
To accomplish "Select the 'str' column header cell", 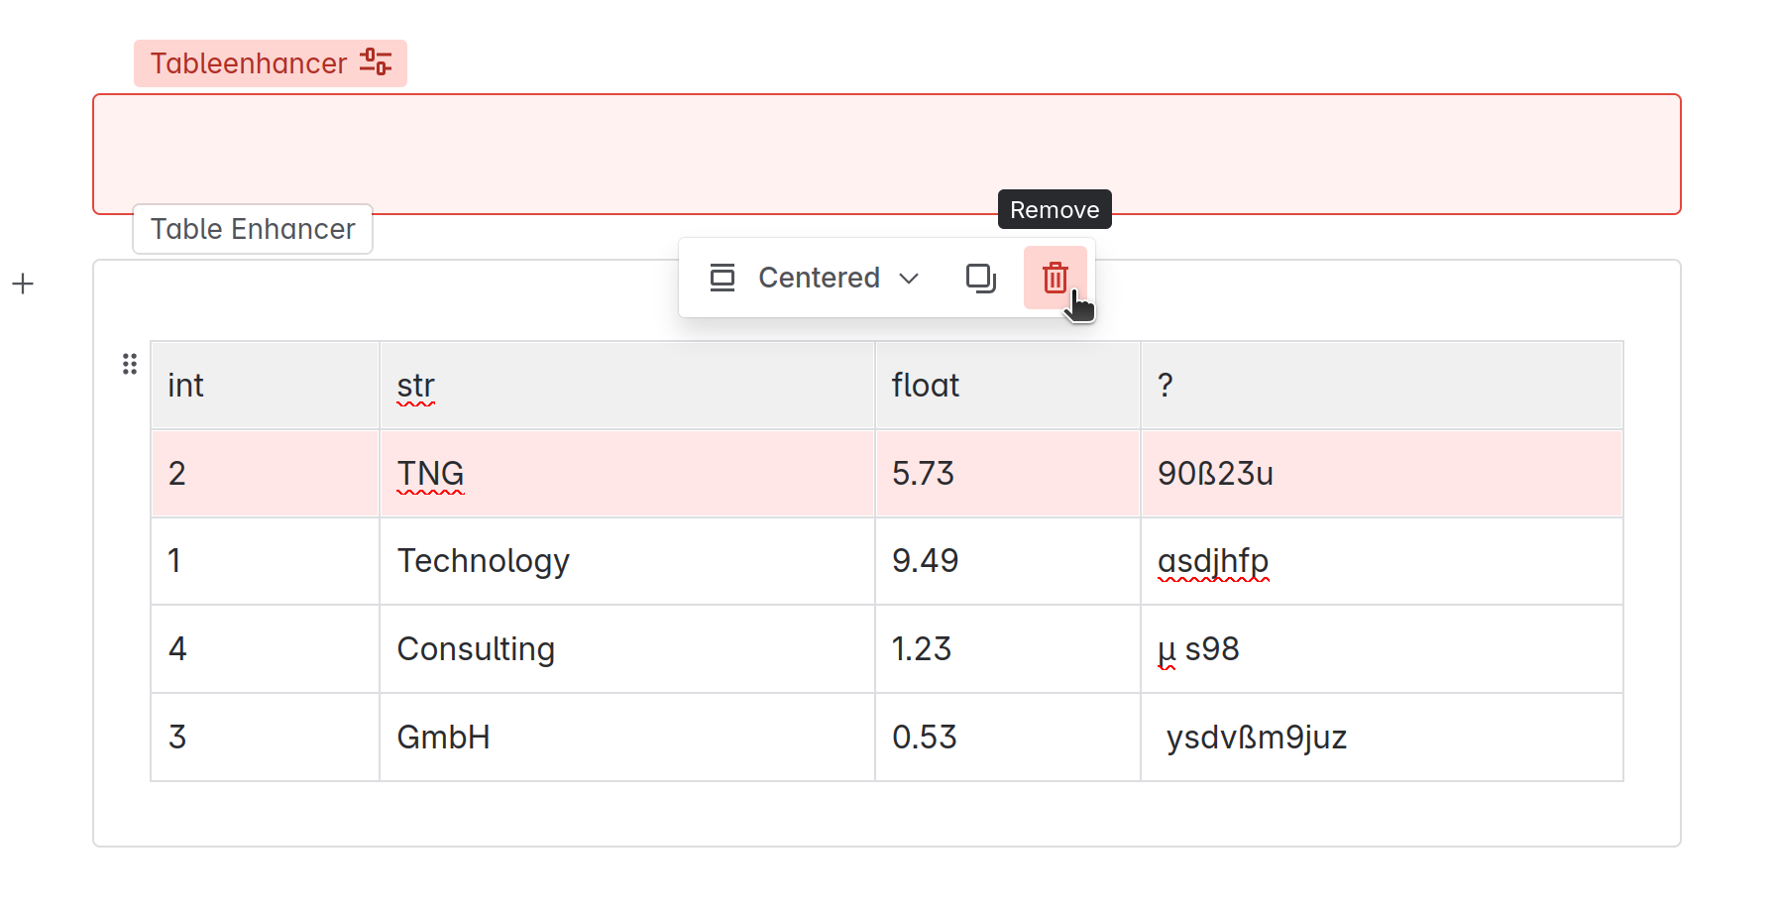I will coord(626,385).
